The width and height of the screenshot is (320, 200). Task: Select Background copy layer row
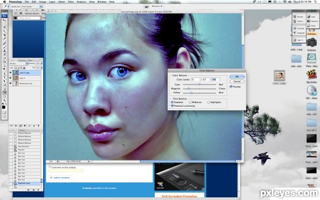coord(25,84)
